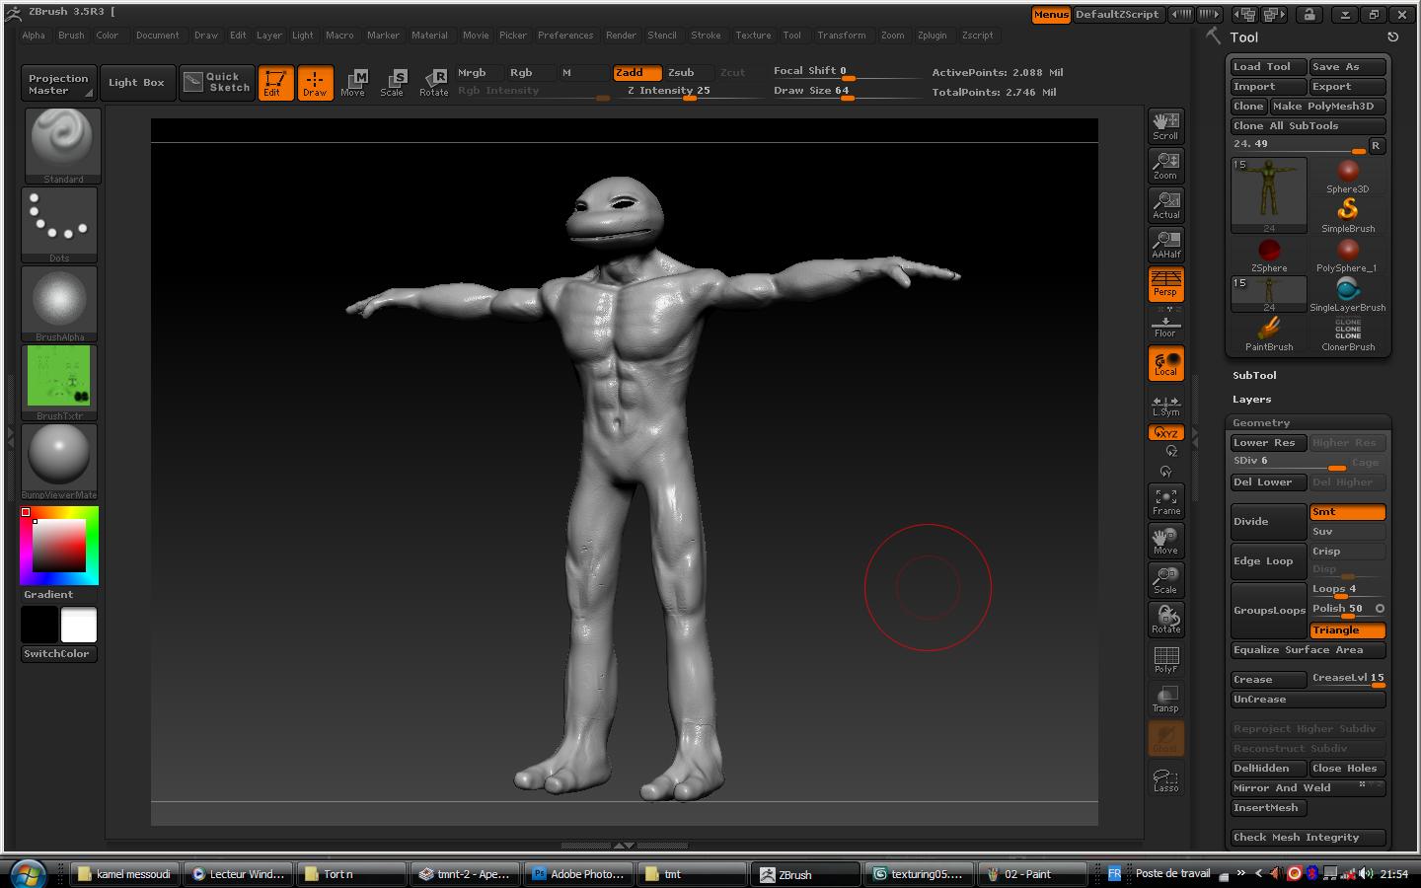Expand the SubTool subpalette
This screenshot has height=888, width=1421.
click(x=1254, y=376)
